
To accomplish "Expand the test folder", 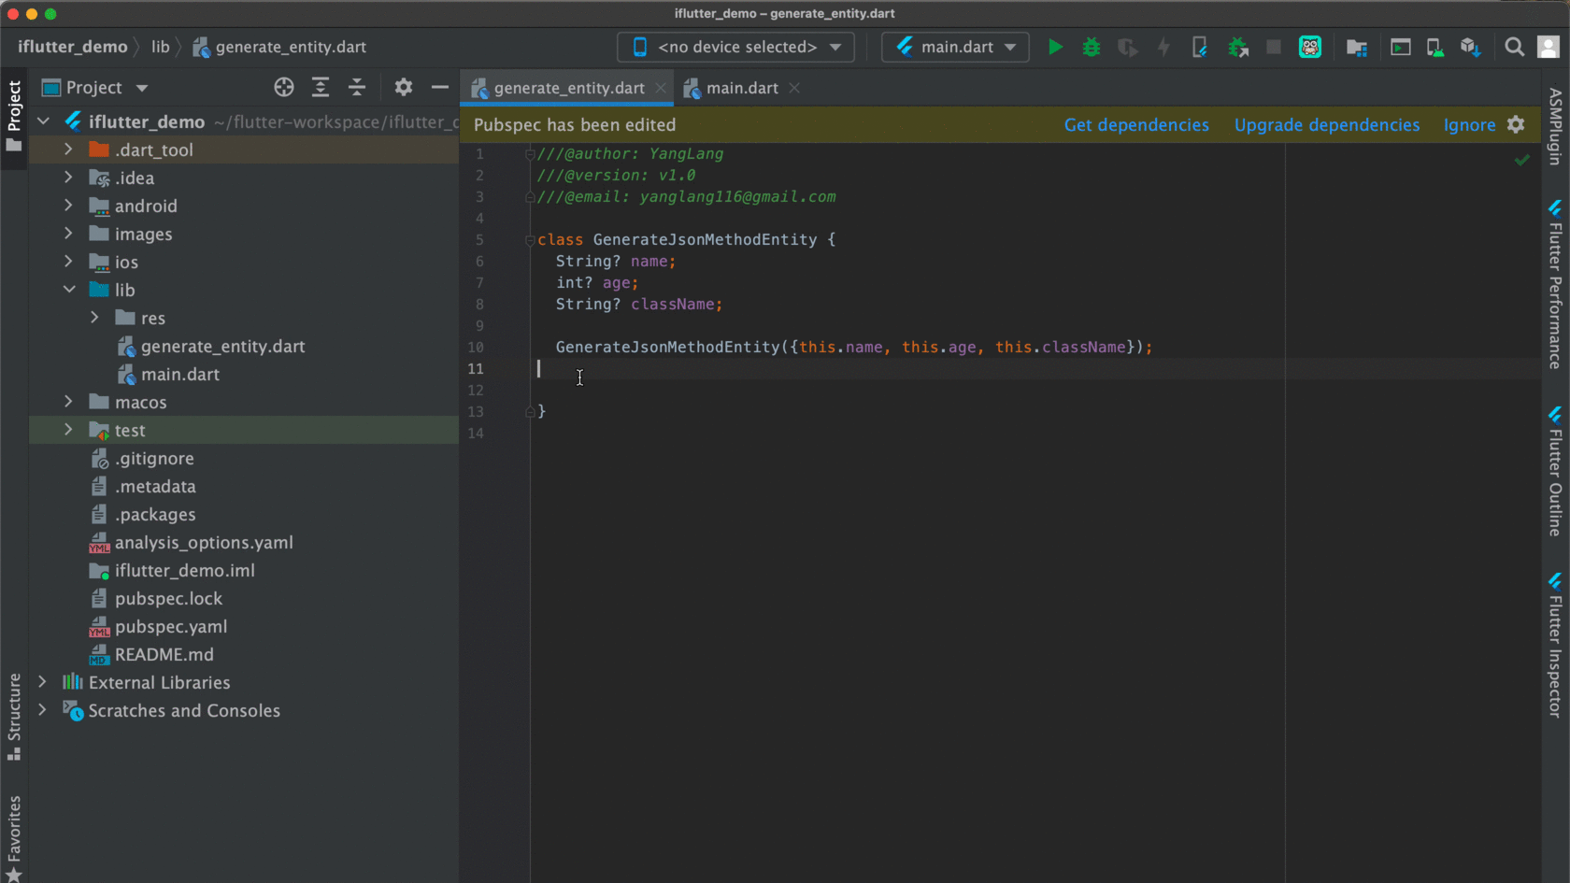I will [68, 430].
